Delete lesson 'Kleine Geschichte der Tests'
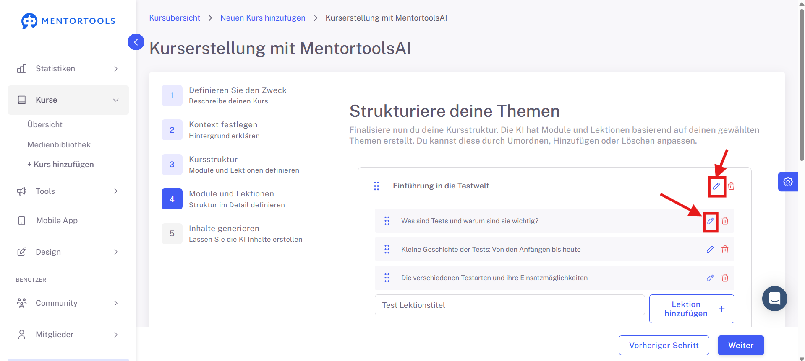 pos(725,250)
